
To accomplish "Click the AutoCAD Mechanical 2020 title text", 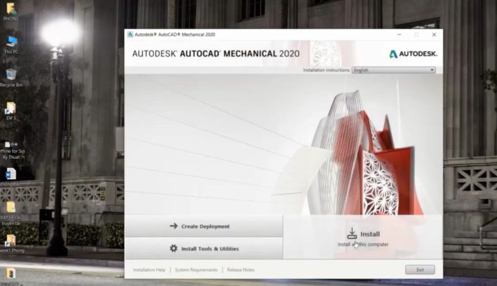I will point(216,54).
